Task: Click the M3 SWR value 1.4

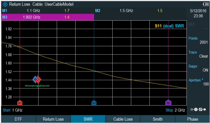Action: pos(67,17)
